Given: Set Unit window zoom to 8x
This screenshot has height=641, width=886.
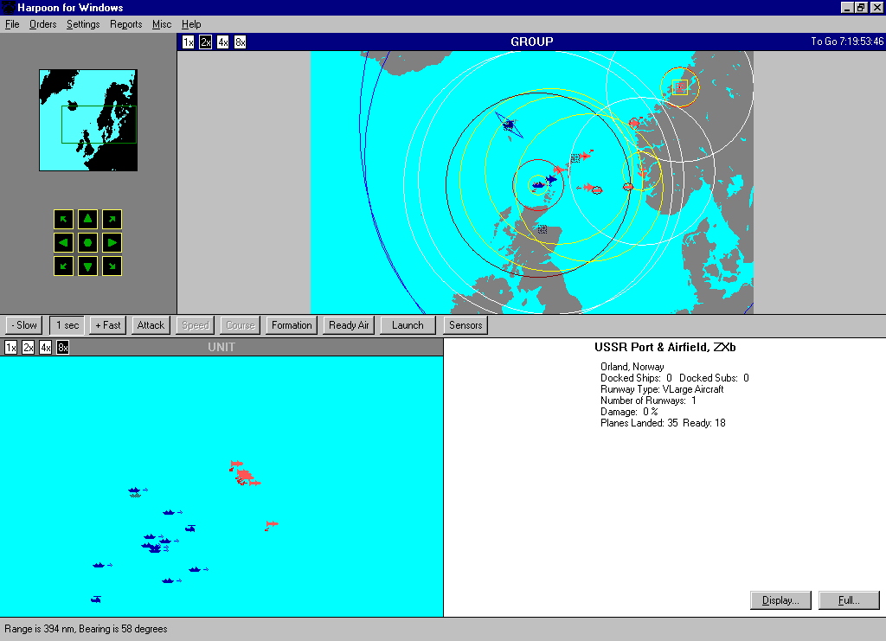Looking at the screenshot, I should tap(62, 348).
